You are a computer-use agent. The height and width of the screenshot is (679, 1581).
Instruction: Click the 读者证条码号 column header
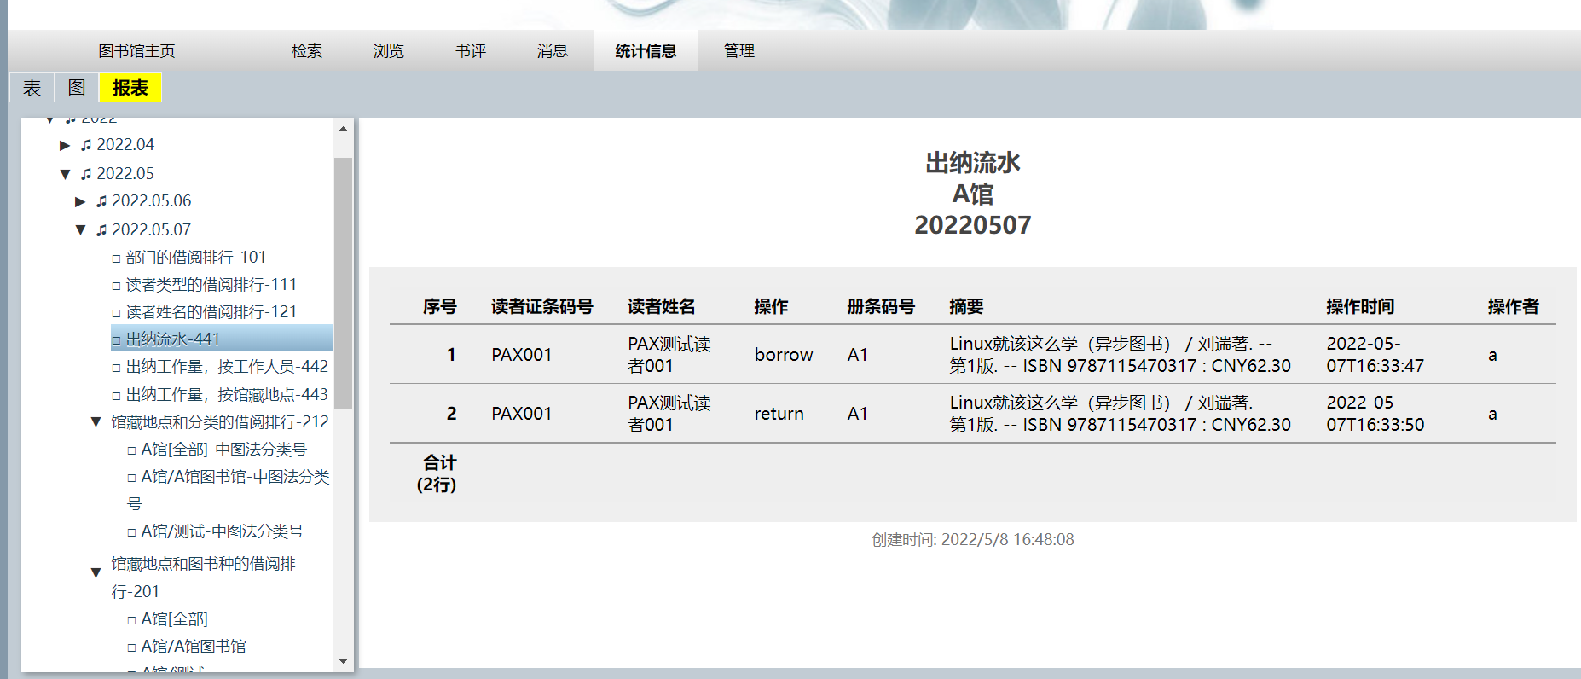pyautogui.click(x=541, y=307)
